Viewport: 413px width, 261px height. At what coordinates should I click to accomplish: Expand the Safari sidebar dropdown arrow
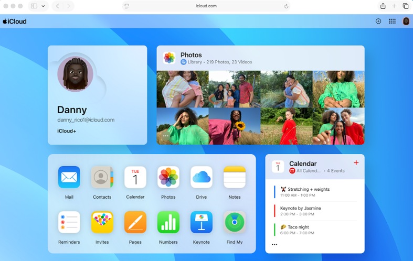coord(43,6)
